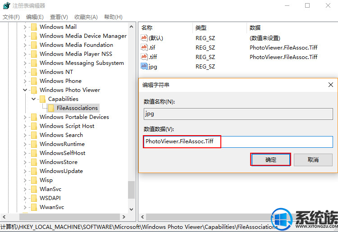Viewport: 338px width, 232px height.
Task: Click the tree pane scroll-left arrow
Action: [4, 217]
